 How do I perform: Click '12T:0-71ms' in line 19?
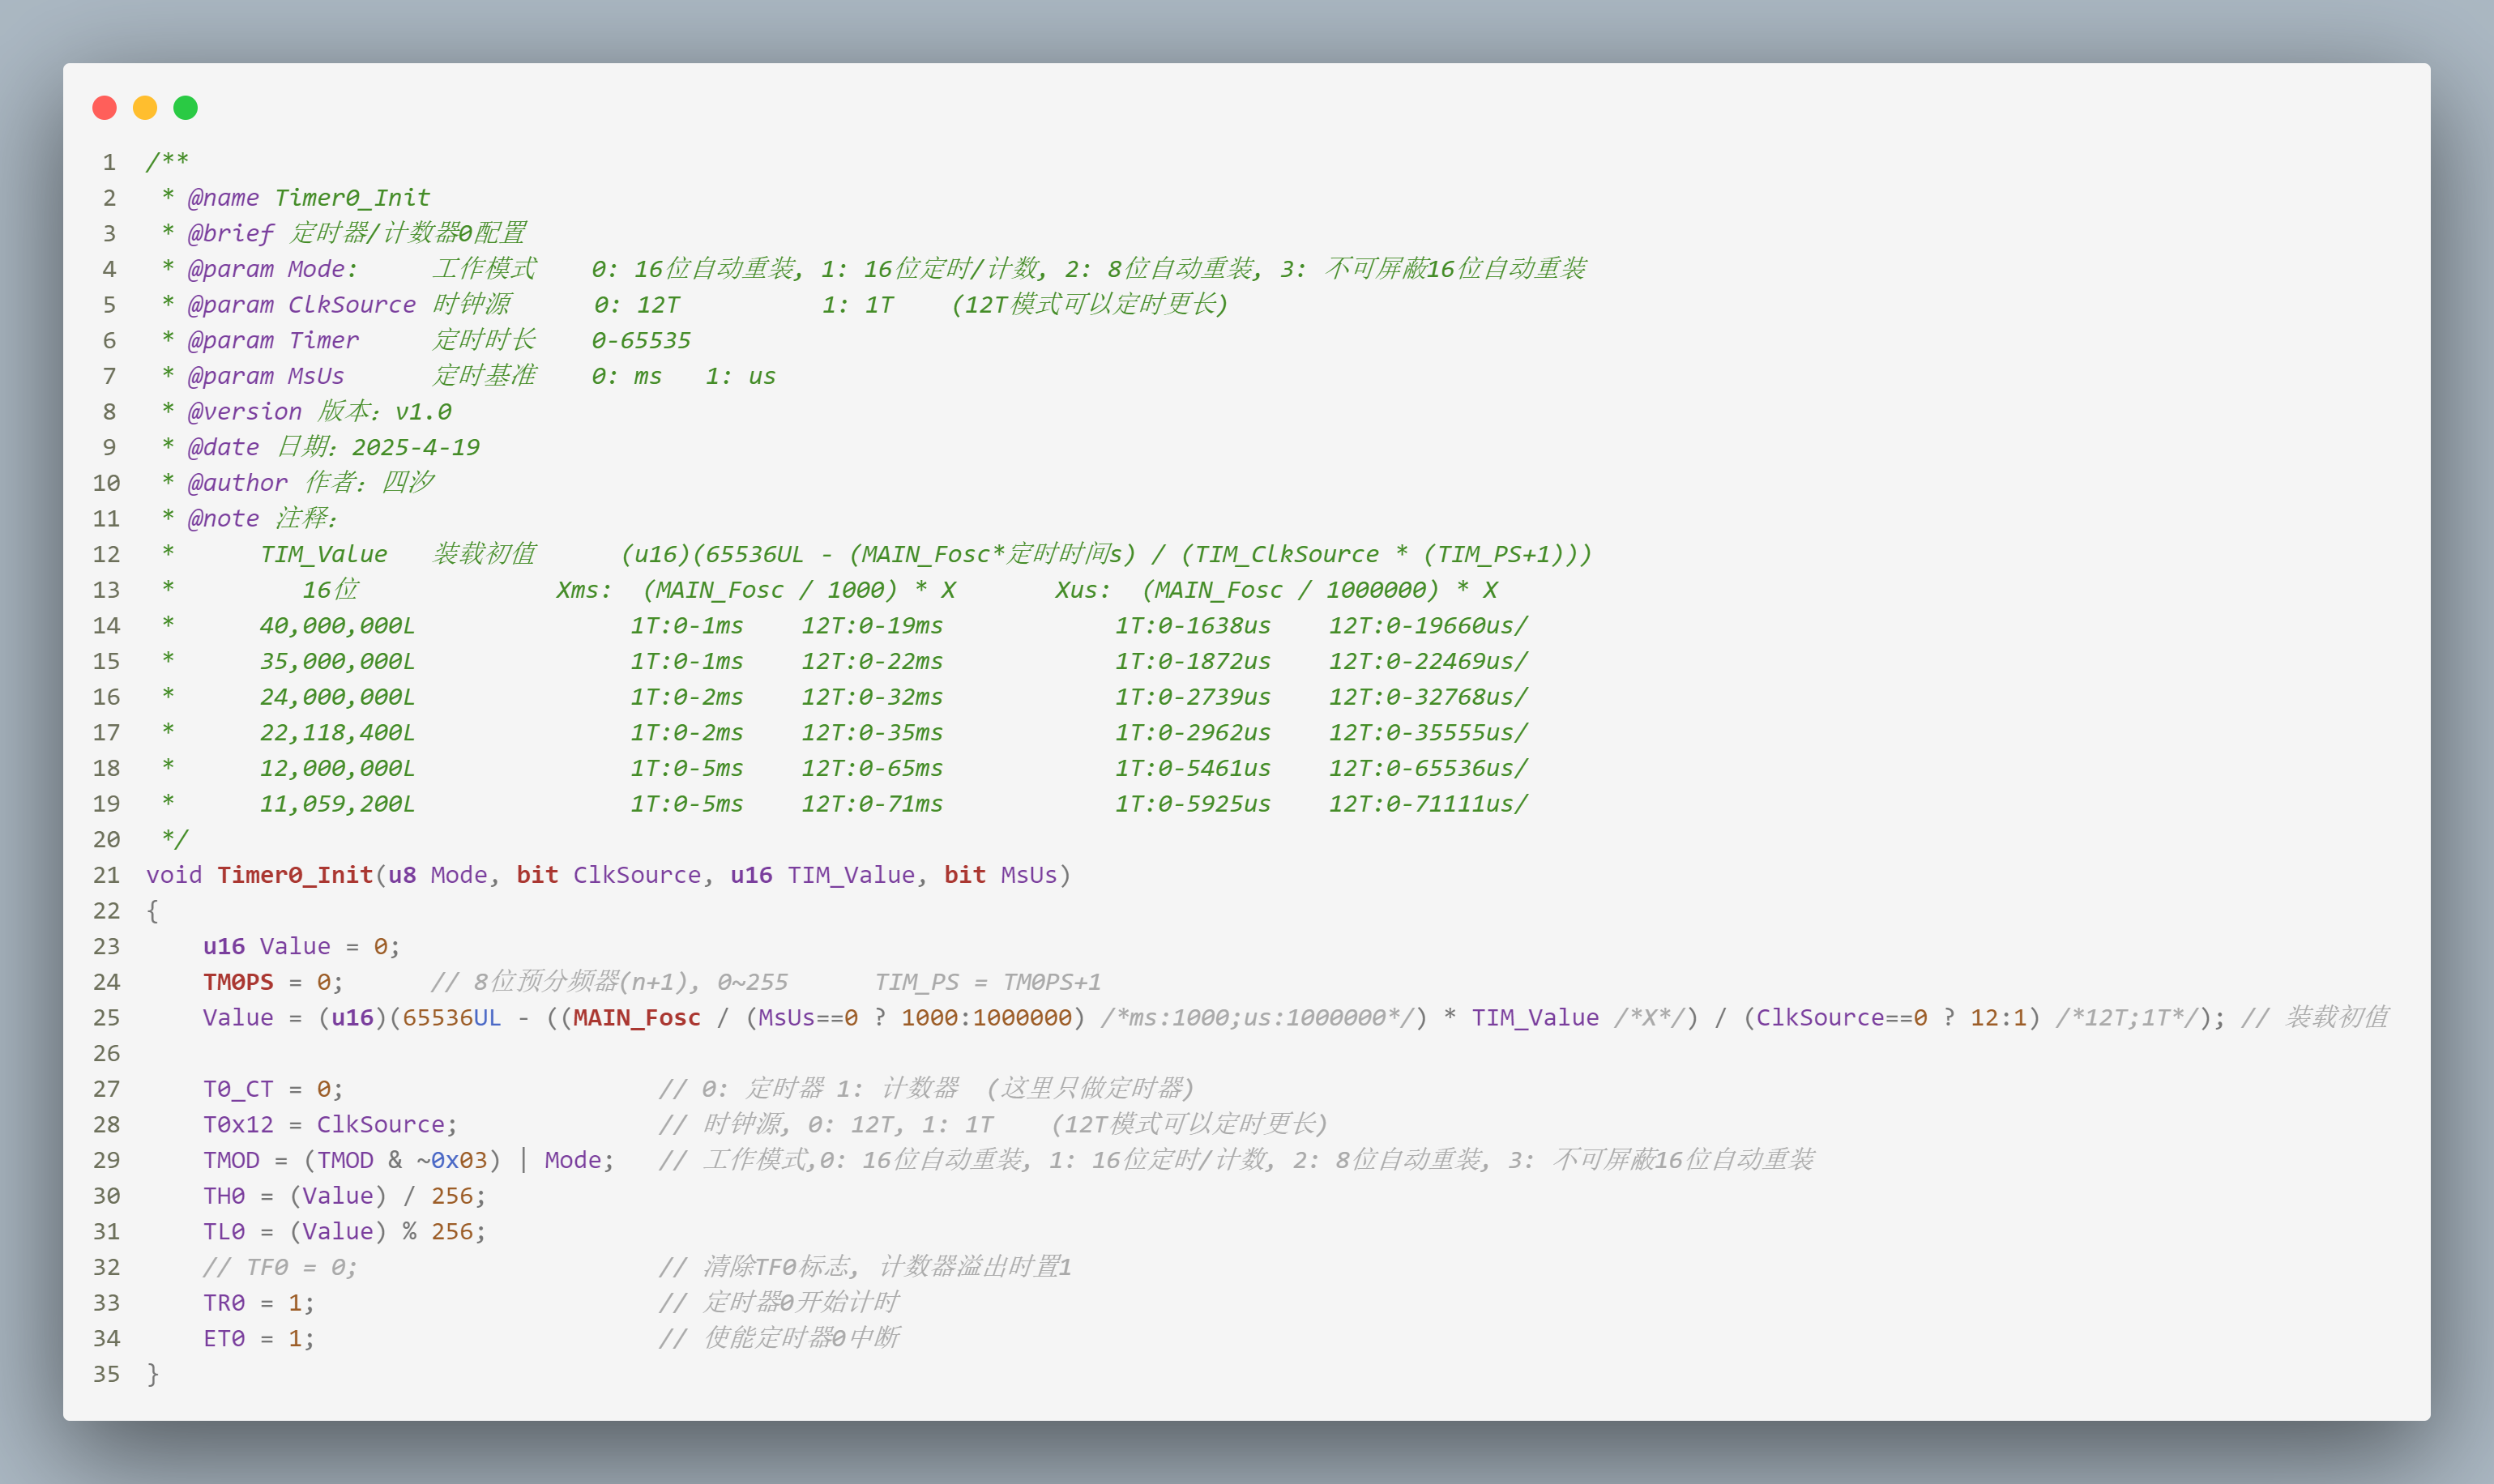[872, 804]
